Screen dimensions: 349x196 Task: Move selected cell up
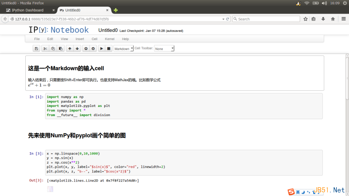click(70, 48)
